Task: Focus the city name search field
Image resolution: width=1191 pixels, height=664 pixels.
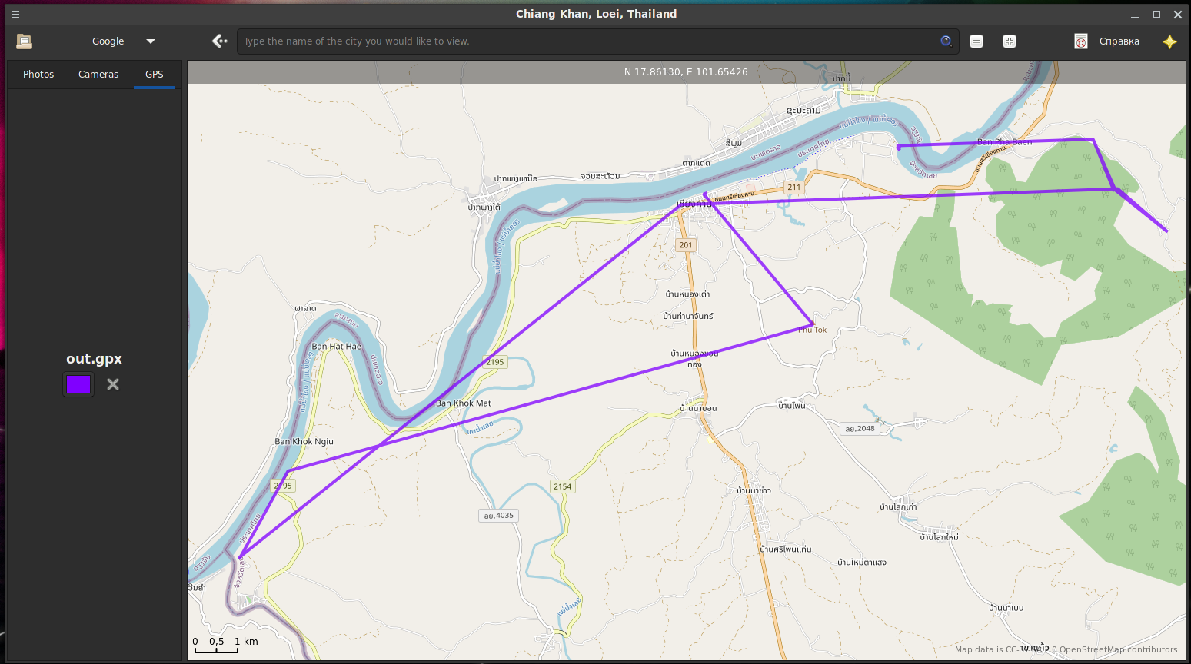Action: [584, 41]
